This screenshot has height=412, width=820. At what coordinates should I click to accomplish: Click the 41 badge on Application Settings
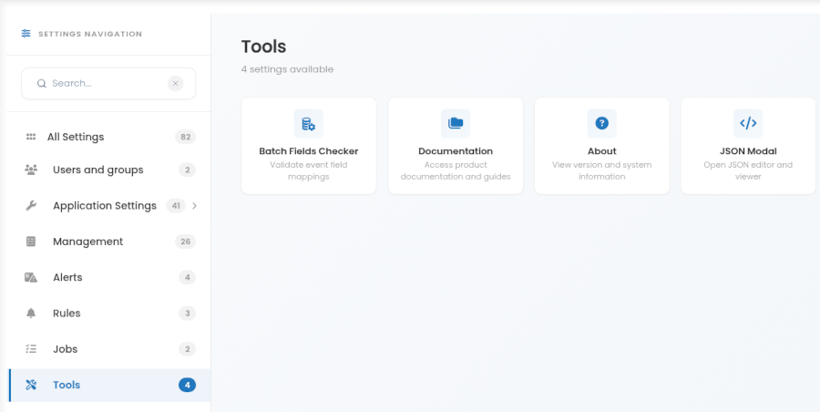click(176, 206)
